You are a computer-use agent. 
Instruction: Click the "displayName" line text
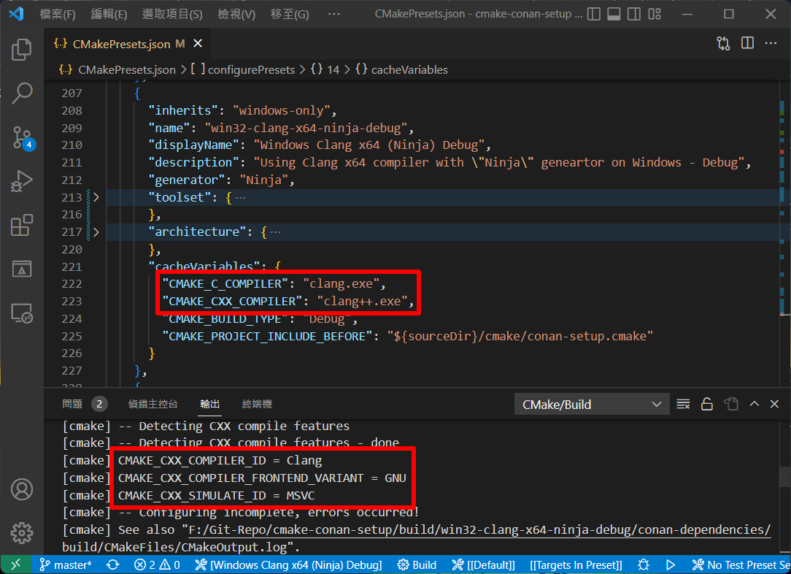coord(320,145)
